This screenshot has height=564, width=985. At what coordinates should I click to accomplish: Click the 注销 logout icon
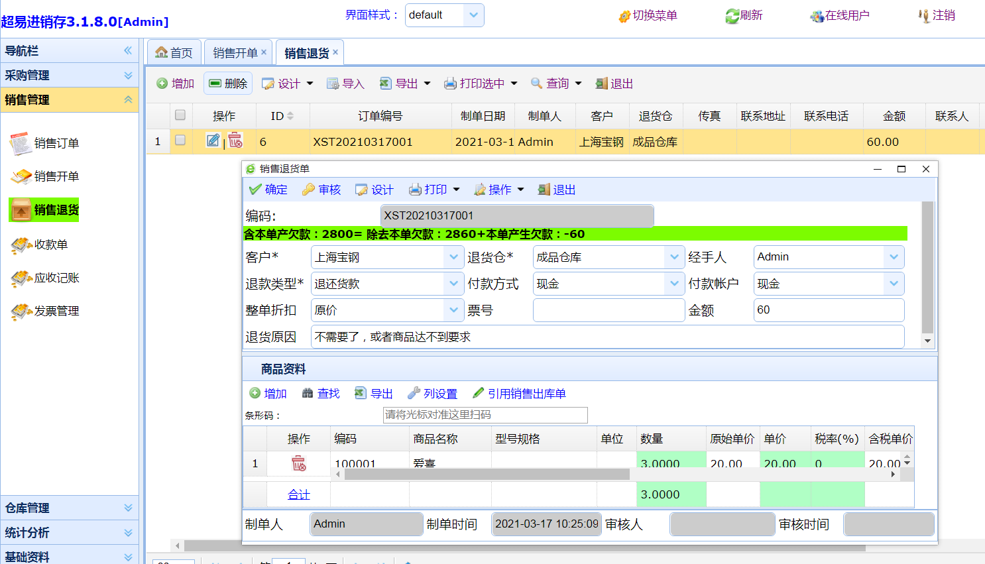(924, 16)
